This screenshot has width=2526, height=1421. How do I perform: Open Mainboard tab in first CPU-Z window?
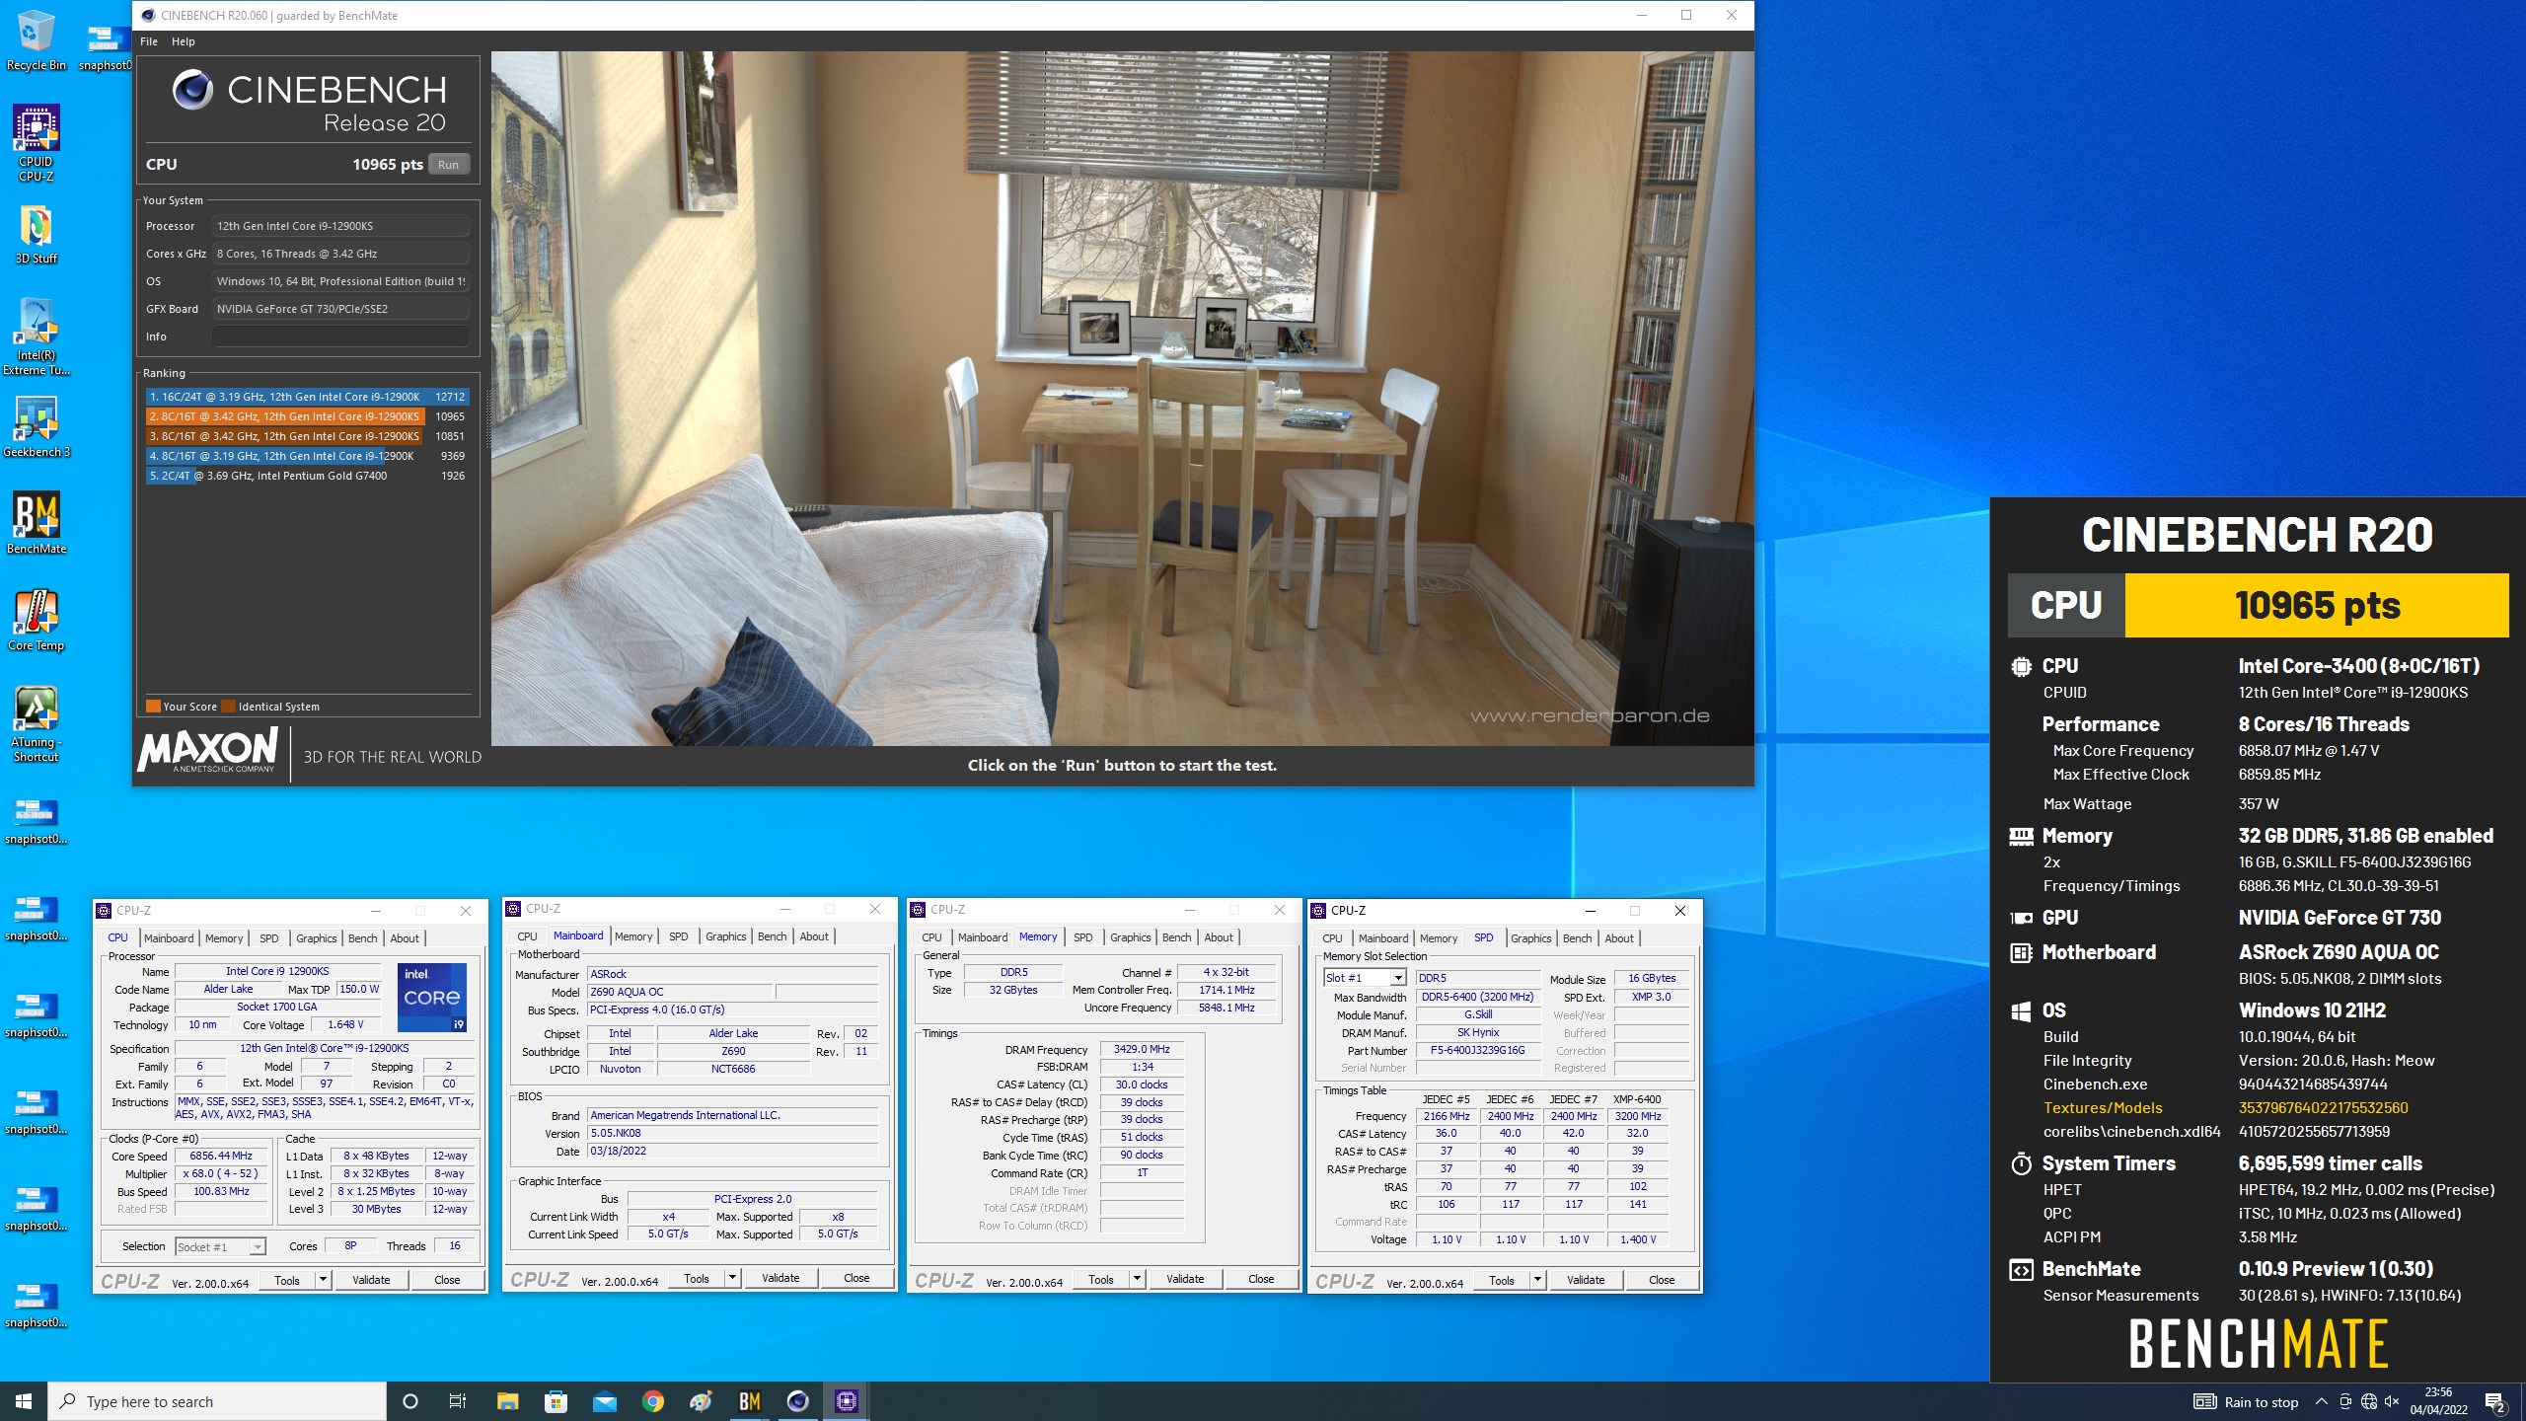coord(169,938)
